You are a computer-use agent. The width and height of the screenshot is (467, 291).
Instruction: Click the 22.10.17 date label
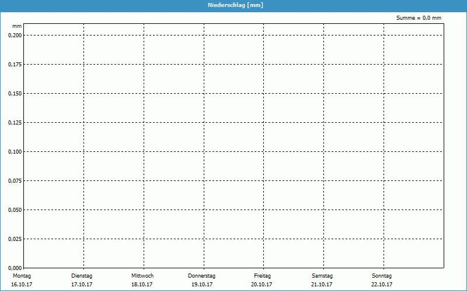pos(382,285)
